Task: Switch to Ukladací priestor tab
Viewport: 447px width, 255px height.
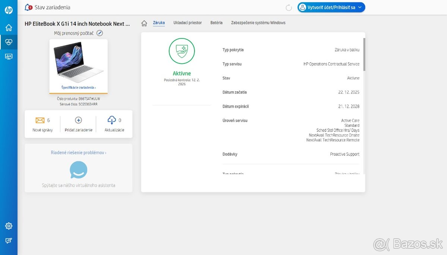Action: coord(187,23)
